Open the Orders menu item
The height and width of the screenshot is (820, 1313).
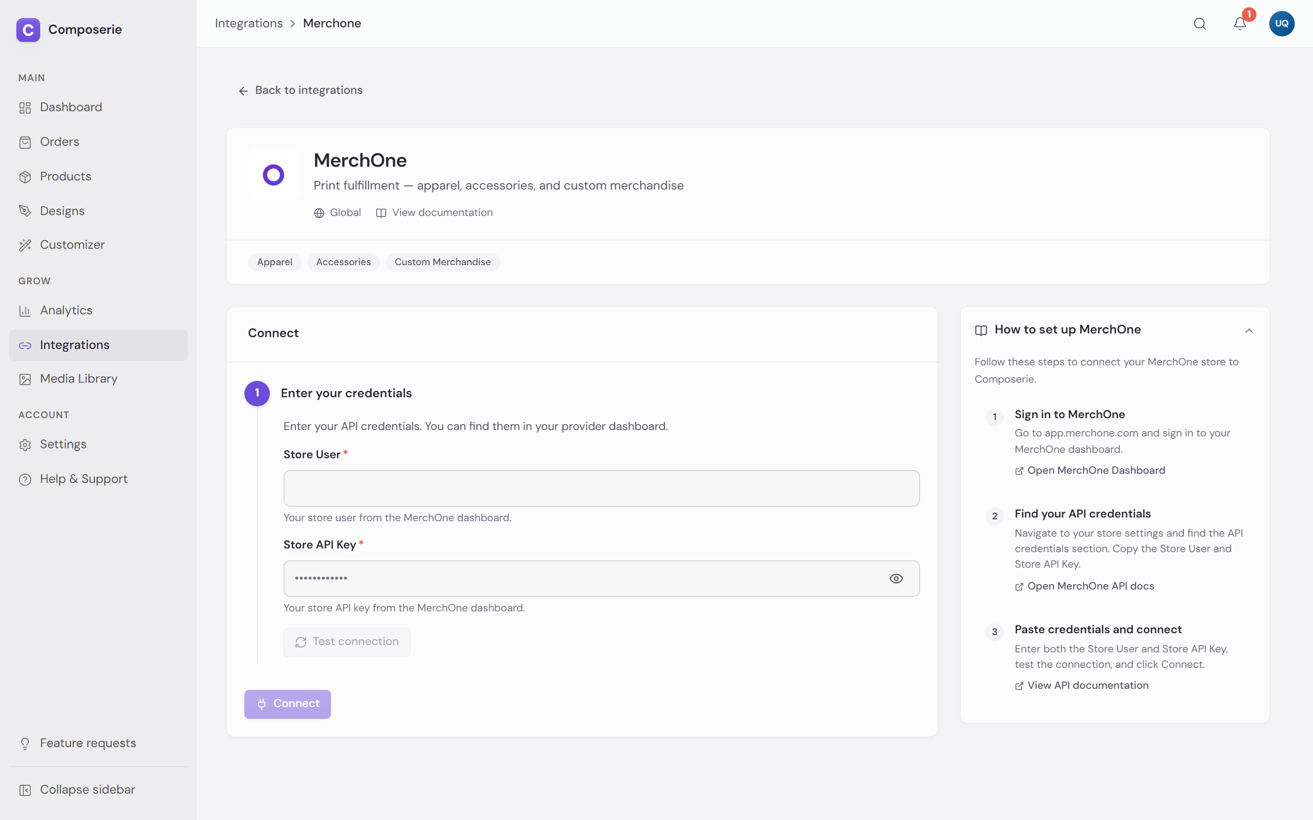click(98, 142)
